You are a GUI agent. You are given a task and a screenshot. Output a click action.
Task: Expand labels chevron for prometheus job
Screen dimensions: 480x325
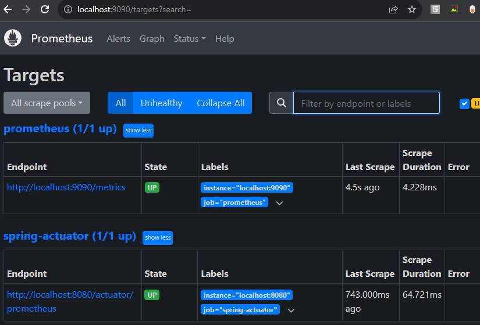pyautogui.click(x=279, y=203)
